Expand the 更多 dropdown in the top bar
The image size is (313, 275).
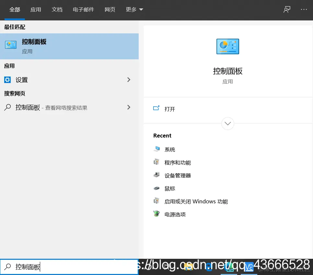pyautogui.click(x=134, y=9)
